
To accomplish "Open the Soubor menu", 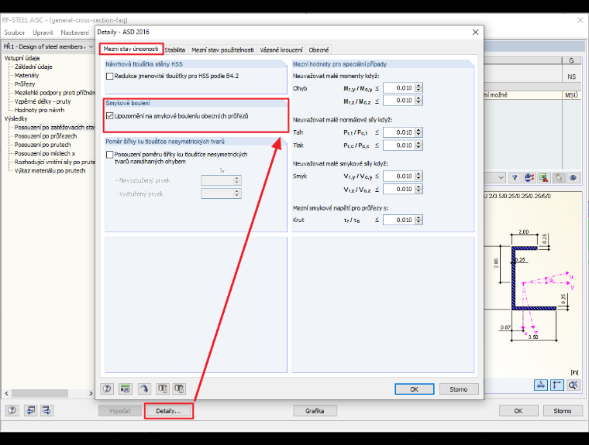I will (14, 33).
